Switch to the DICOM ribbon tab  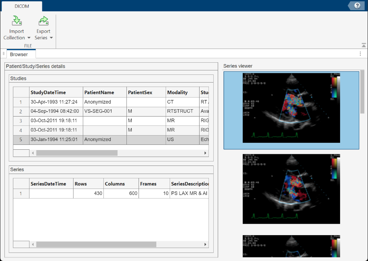pyautogui.click(x=22, y=6)
